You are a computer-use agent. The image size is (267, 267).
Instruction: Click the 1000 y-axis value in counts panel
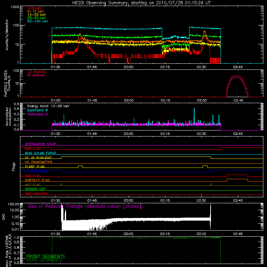point(15,7)
